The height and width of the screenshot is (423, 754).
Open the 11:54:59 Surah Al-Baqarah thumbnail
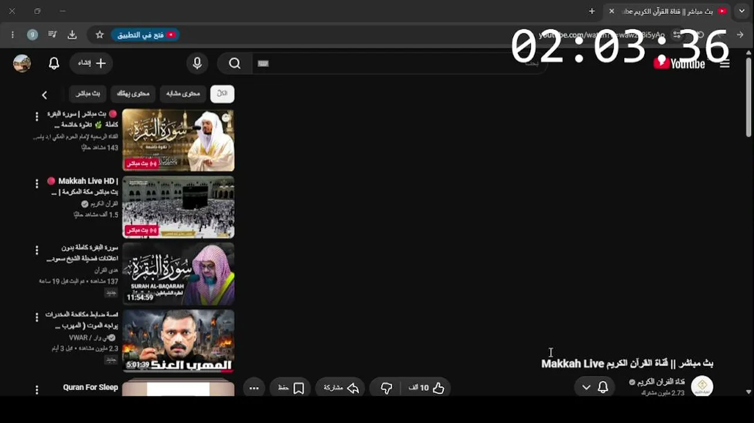coord(179,274)
